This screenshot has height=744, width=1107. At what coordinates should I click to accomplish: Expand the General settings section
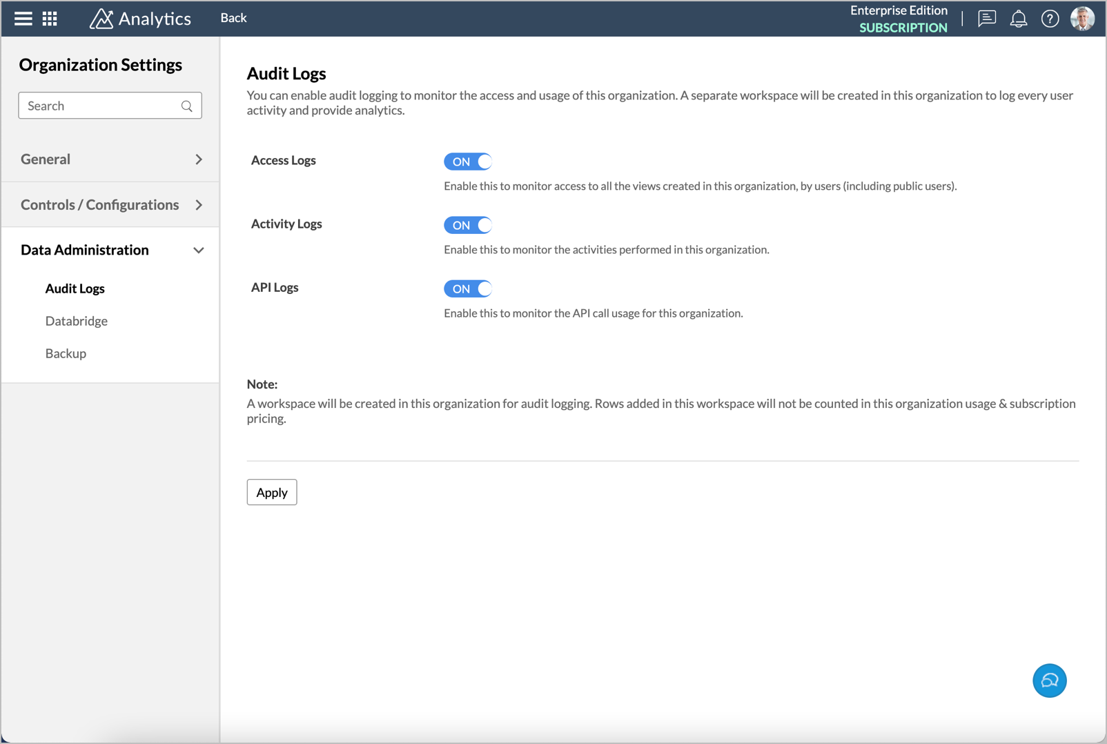(x=110, y=159)
